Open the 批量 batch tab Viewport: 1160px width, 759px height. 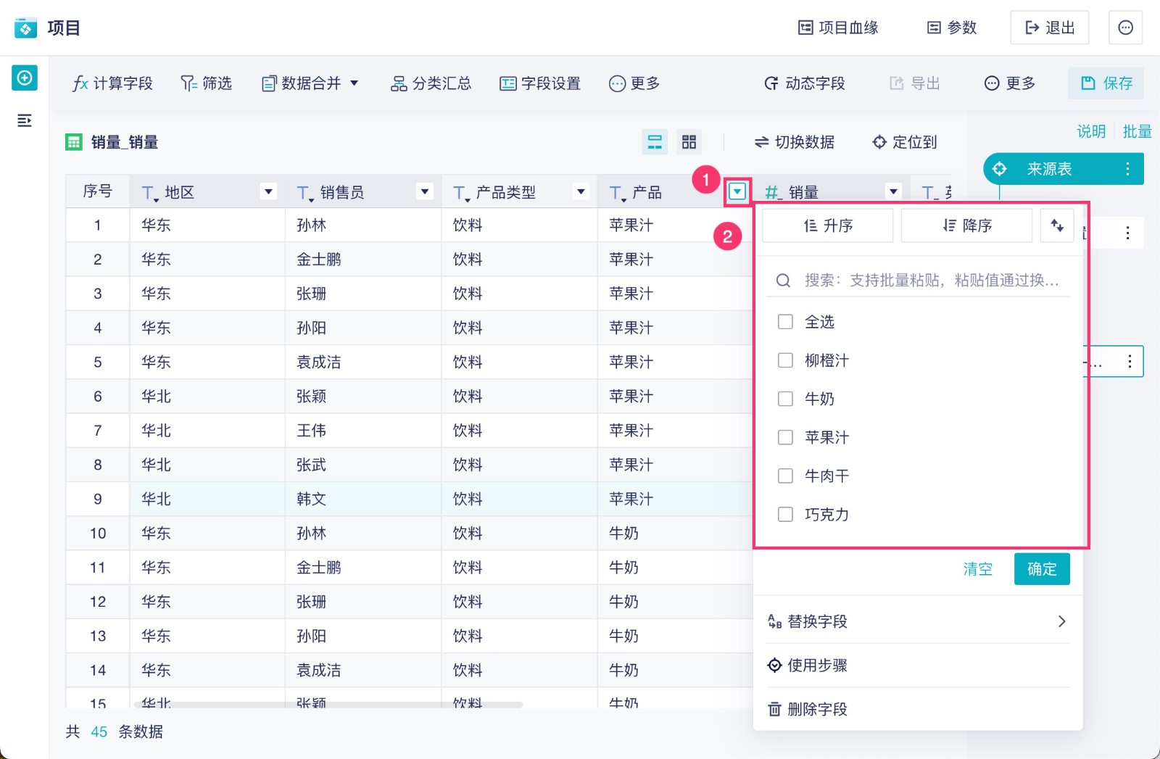pyautogui.click(x=1137, y=131)
